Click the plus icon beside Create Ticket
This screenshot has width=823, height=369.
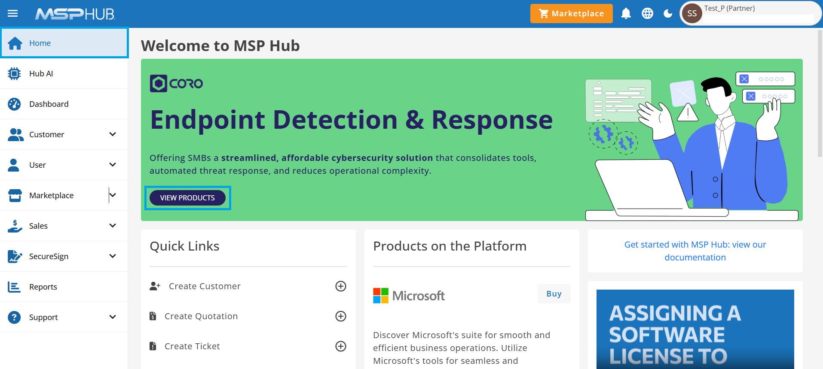pos(341,346)
